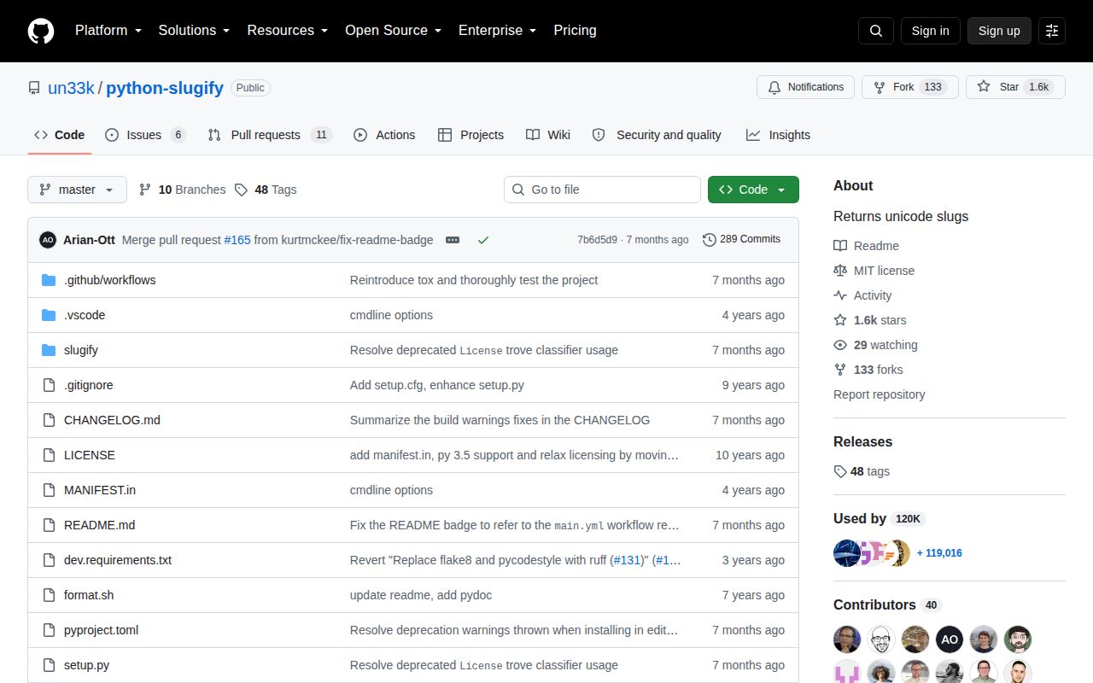The height and width of the screenshot is (683, 1093).
Task: Open the .github/workflows folder
Action: click(109, 280)
